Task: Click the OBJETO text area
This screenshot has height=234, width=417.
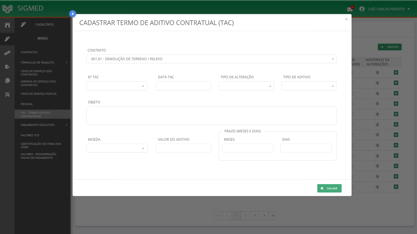Action: (211, 116)
